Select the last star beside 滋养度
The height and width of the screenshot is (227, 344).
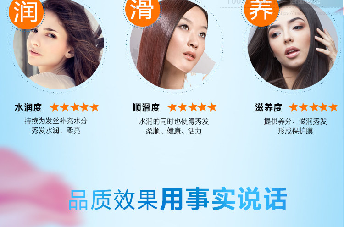pyautogui.click(x=333, y=107)
